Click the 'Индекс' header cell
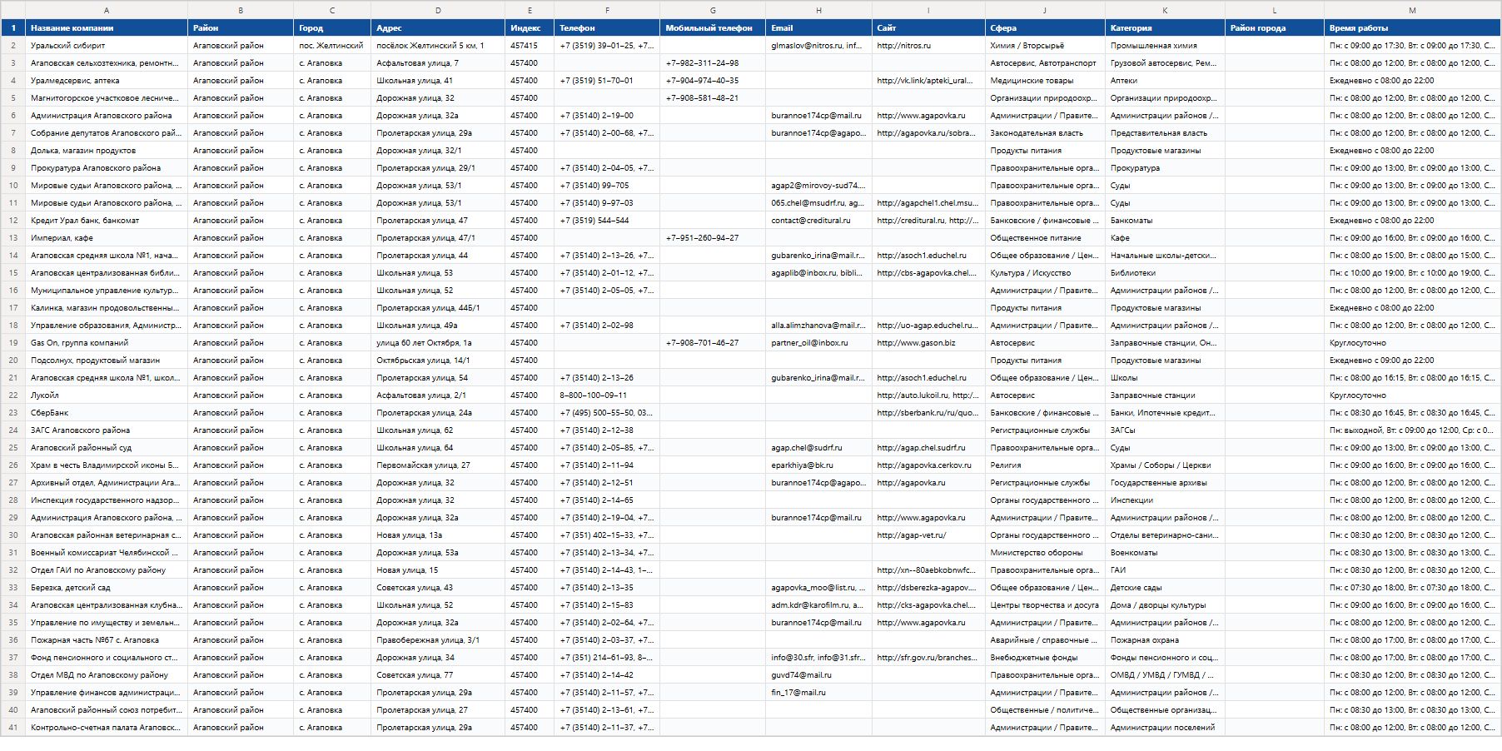 tap(530, 28)
